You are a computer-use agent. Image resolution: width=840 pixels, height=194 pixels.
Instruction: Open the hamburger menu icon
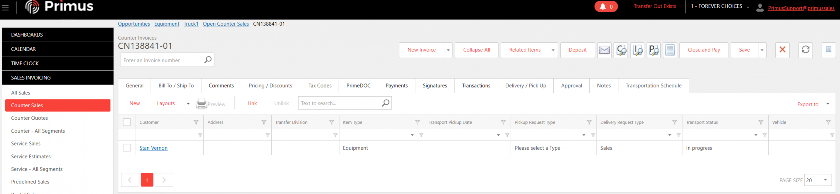click(5, 7)
